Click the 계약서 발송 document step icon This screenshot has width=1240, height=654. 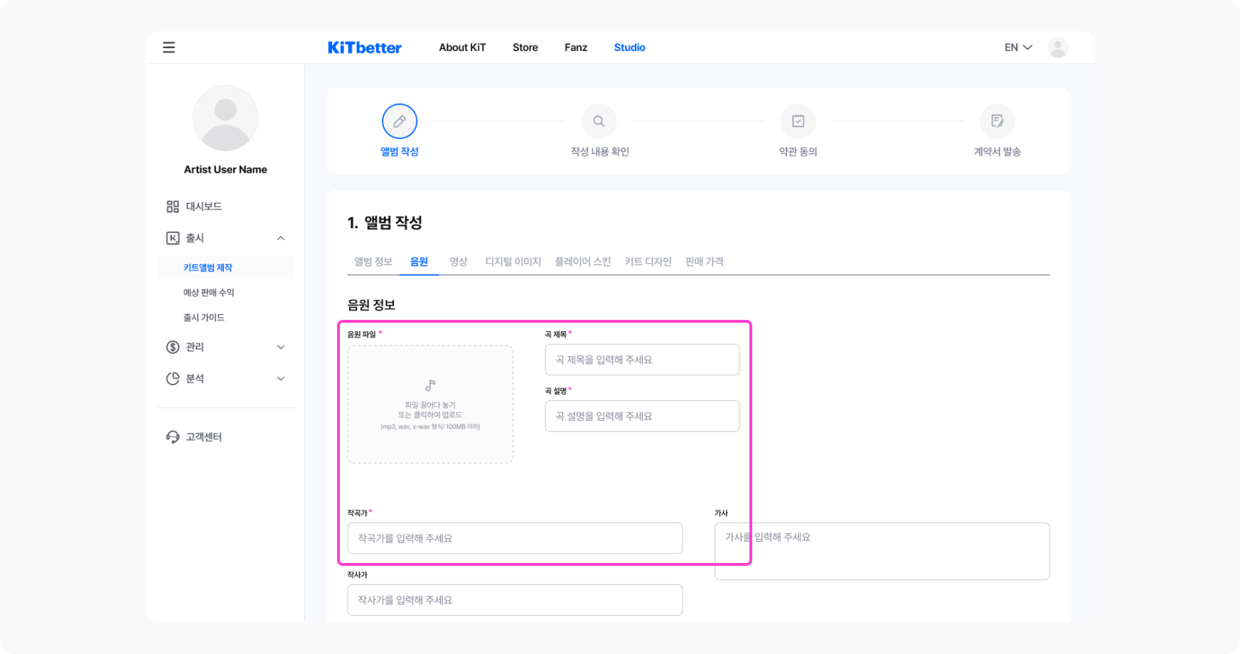tap(997, 122)
